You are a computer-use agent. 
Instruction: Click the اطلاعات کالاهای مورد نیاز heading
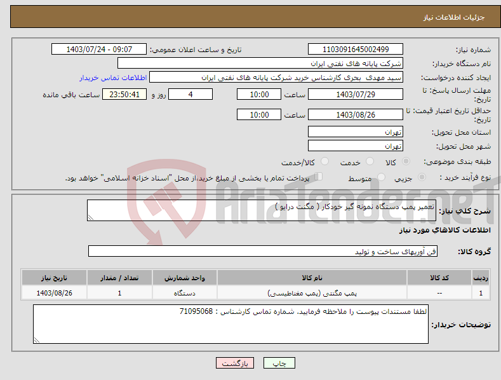pos(444,230)
